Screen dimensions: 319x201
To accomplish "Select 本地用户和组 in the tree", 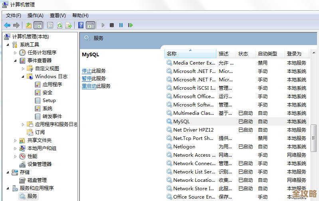I will 42,148.
